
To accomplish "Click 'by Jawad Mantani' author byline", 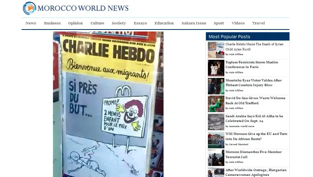I will 237,144.
